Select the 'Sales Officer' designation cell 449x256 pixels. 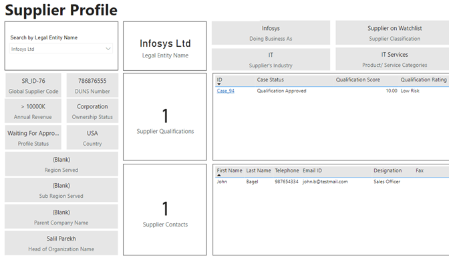click(x=387, y=182)
